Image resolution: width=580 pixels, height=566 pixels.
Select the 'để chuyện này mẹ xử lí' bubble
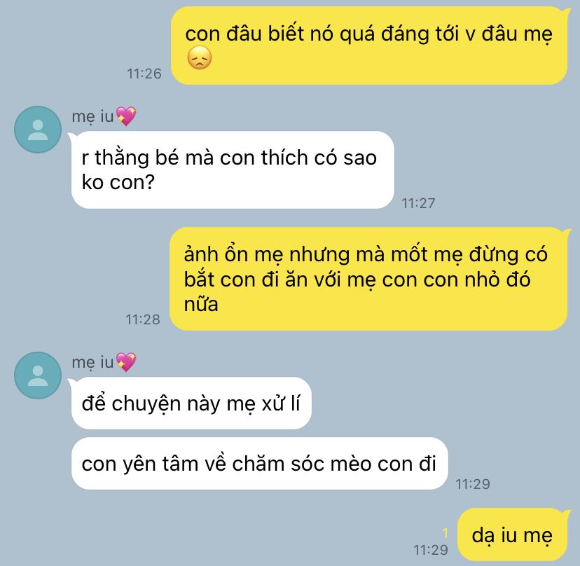tap(191, 403)
